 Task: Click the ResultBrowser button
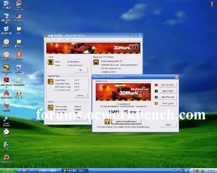[168, 97]
